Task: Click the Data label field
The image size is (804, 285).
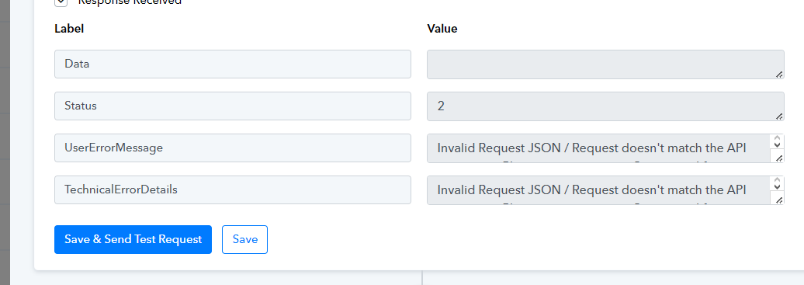Action: click(x=233, y=64)
